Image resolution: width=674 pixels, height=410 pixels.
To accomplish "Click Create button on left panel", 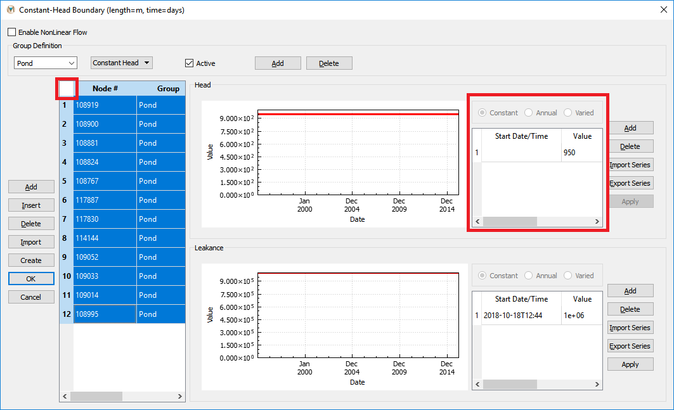I will 31,260.
